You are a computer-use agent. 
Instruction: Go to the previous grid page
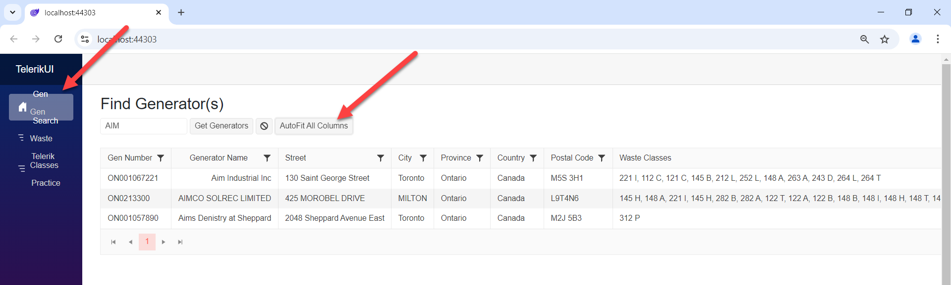pos(130,242)
